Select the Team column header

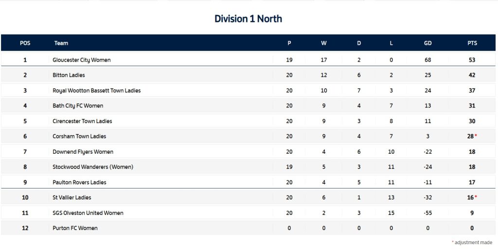tap(61, 43)
